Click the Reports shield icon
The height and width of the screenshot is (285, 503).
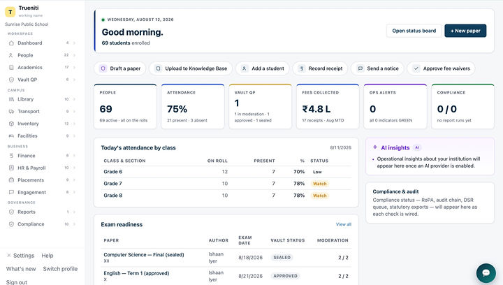(11, 212)
